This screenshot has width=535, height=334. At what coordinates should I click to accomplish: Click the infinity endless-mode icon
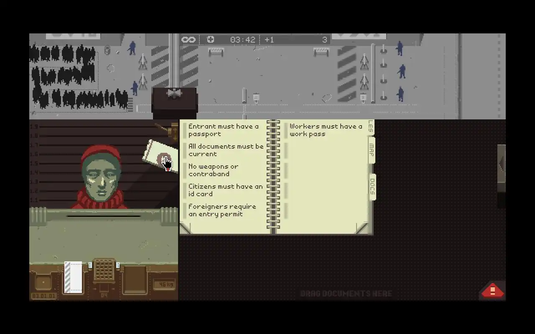pyautogui.click(x=189, y=40)
